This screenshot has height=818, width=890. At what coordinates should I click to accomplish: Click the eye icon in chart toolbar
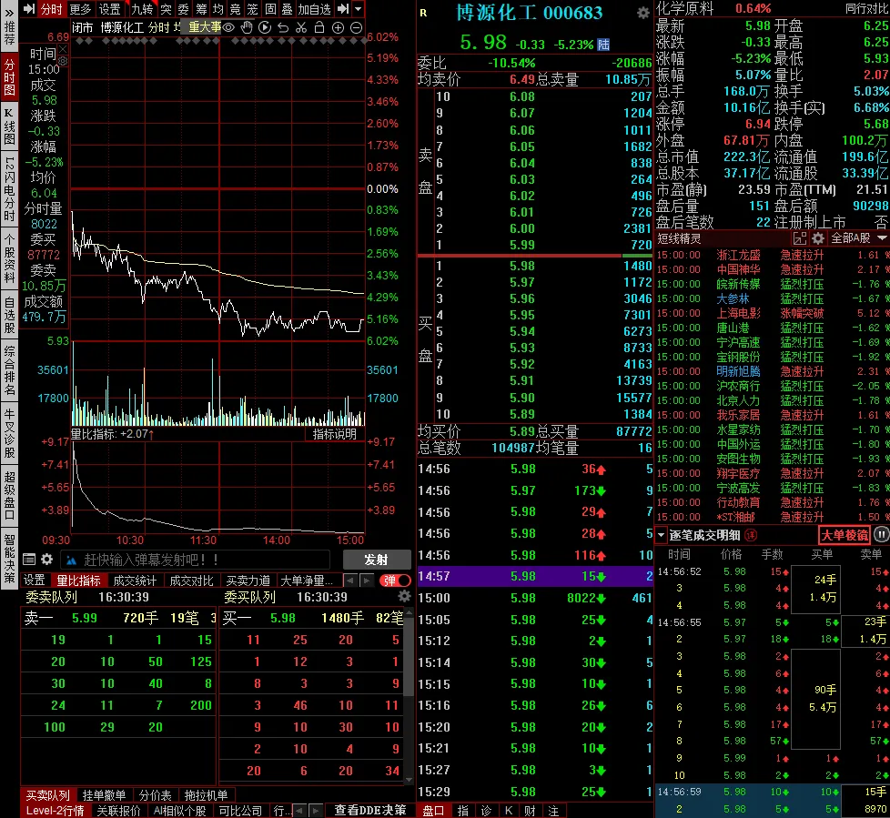[x=228, y=27]
